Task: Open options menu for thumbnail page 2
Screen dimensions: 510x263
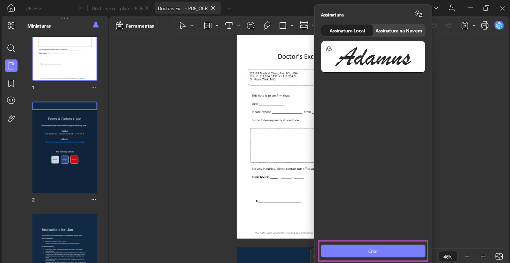Action: (x=94, y=200)
